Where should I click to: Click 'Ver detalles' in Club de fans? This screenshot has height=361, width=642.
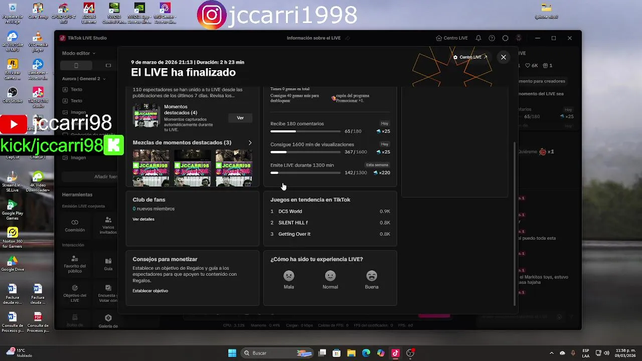pyautogui.click(x=143, y=219)
